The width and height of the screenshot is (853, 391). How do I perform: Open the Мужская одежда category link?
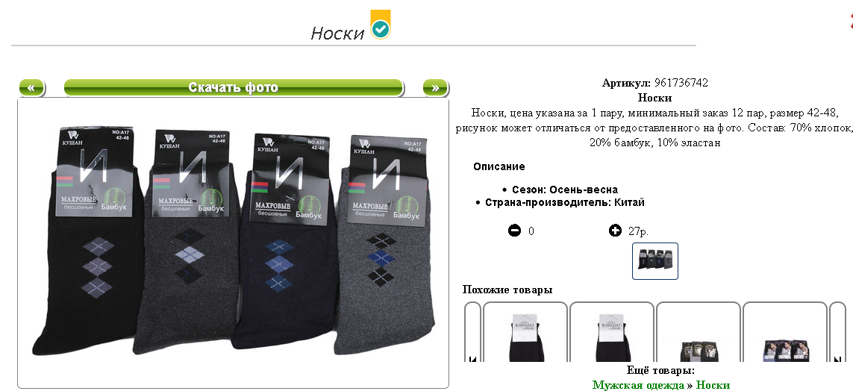pyautogui.click(x=638, y=385)
